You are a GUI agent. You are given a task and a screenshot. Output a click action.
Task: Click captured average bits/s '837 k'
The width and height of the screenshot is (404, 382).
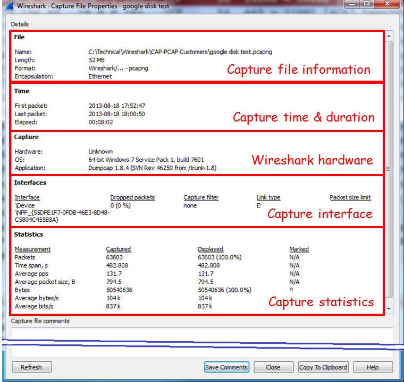point(113,306)
